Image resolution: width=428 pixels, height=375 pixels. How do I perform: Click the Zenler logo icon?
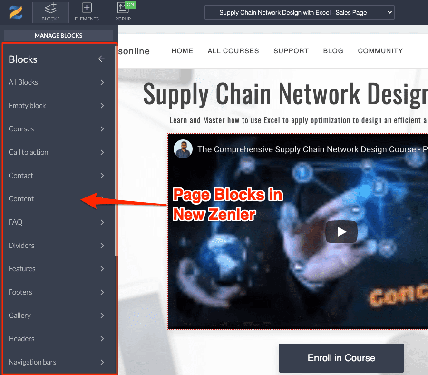pos(16,12)
